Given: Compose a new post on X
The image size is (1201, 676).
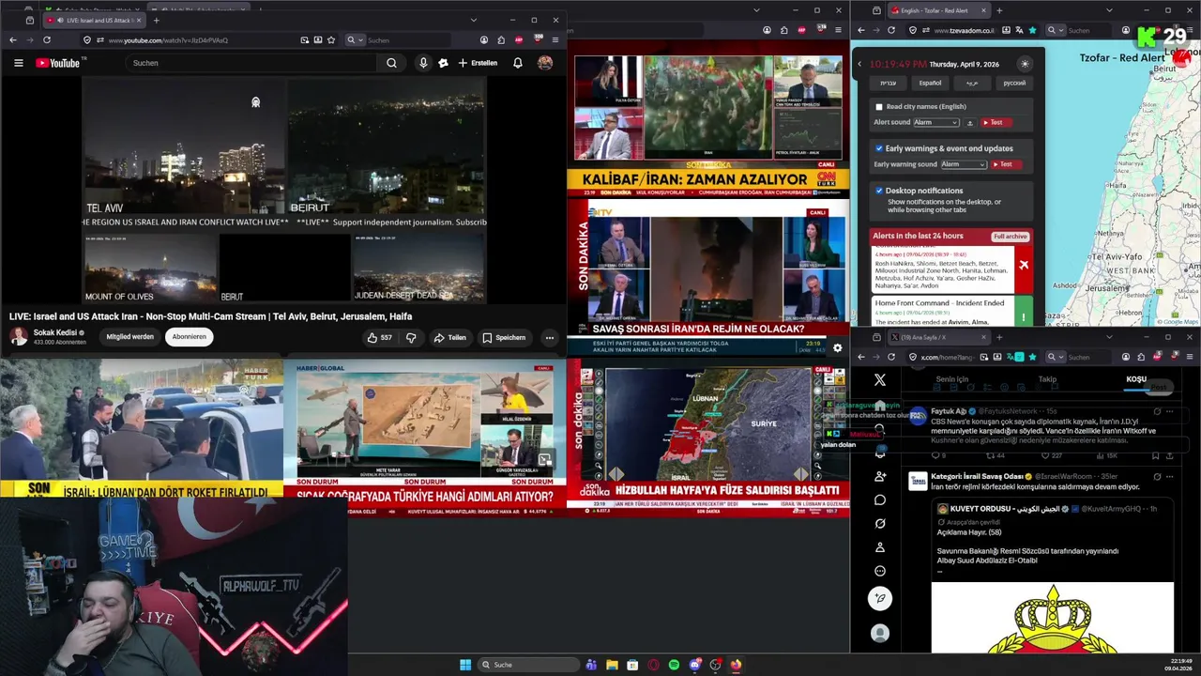Looking at the screenshot, I should 879,598.
